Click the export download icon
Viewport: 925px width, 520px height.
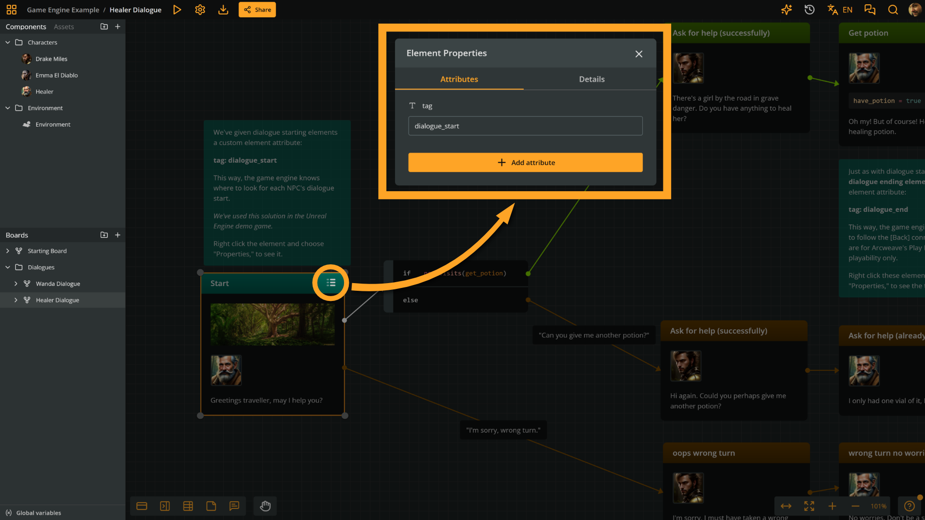223,10
